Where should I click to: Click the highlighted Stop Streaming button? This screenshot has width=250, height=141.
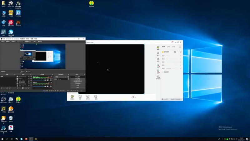[77, 77]
